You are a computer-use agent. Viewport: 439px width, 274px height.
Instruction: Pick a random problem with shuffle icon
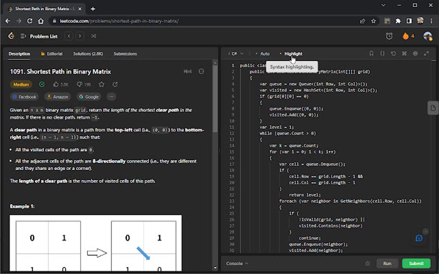[94, 36]
